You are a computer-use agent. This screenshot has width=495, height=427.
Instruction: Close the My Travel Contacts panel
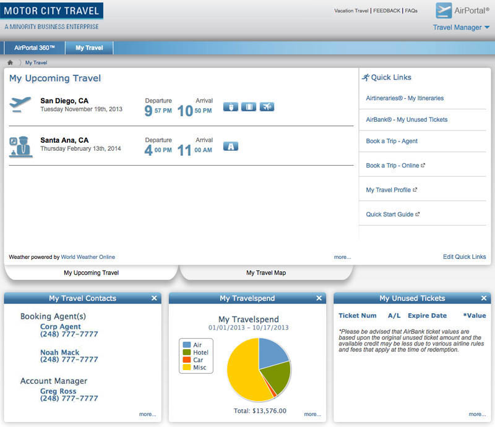(x=154, y=298)
